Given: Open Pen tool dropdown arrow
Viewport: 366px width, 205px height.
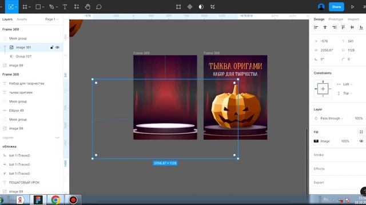Looking at the screenshot, I should pyautogui.click(x=57, y=7).
